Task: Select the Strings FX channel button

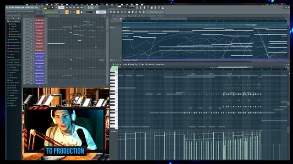Action: coord(39,41)
